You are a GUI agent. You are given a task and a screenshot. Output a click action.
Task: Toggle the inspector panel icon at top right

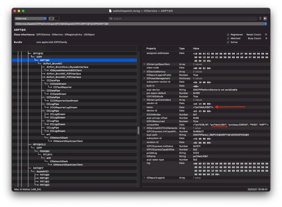(x=265, y=18)
